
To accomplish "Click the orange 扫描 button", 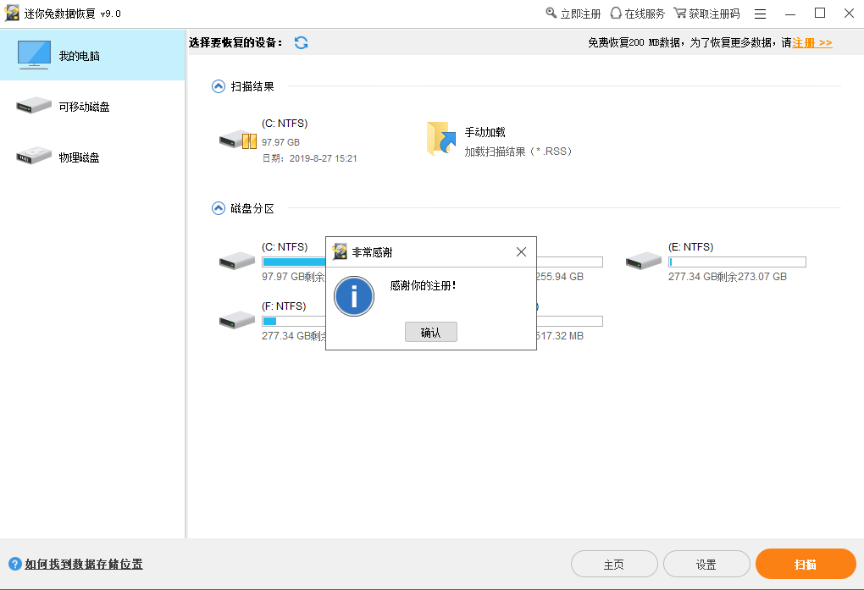I will click(x=805, y=565).
